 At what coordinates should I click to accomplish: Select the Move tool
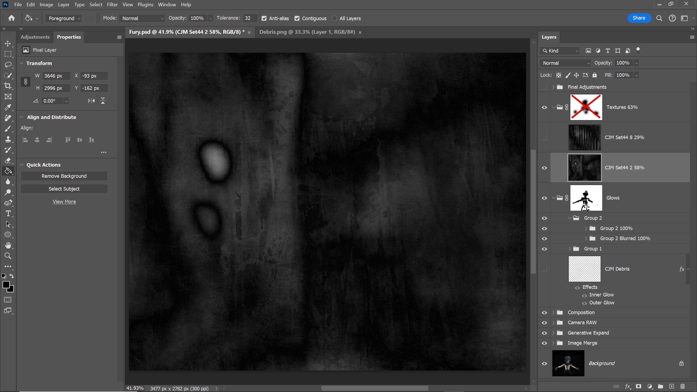point(8,44)
